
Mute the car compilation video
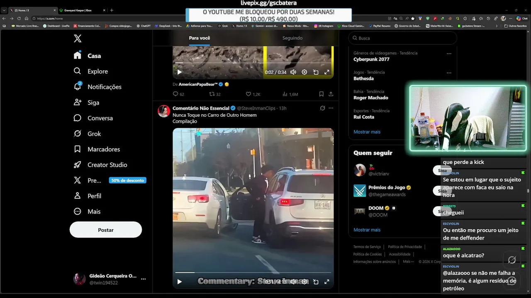click(293, 281)
